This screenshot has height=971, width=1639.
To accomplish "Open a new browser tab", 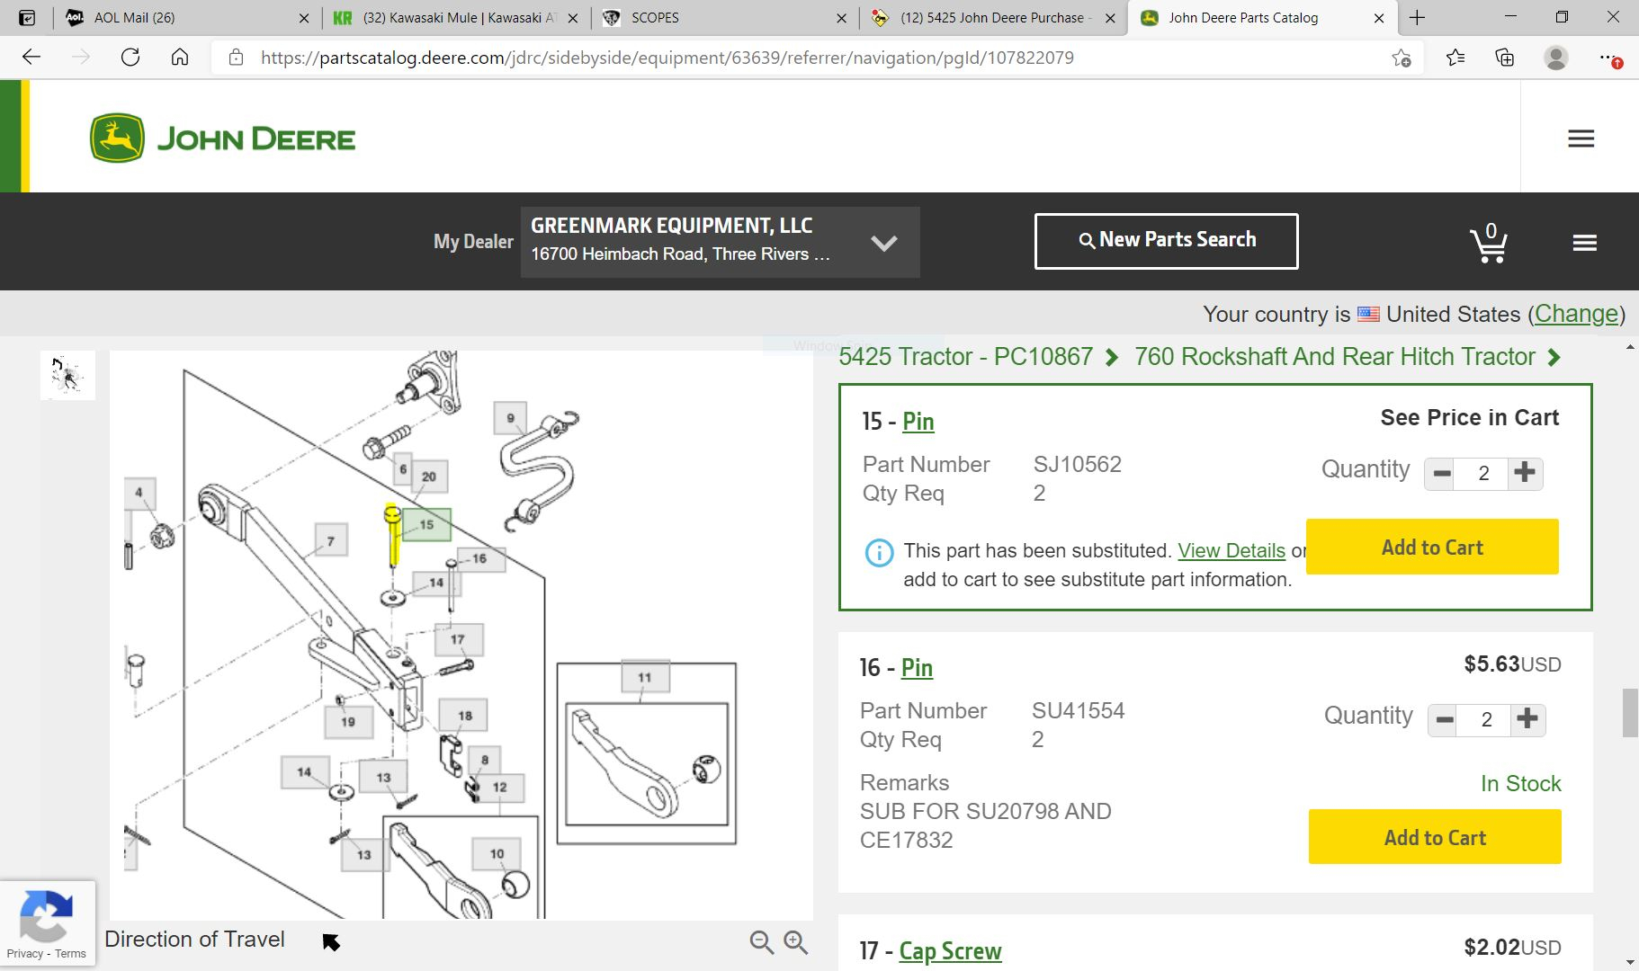I will [1417, 17].
